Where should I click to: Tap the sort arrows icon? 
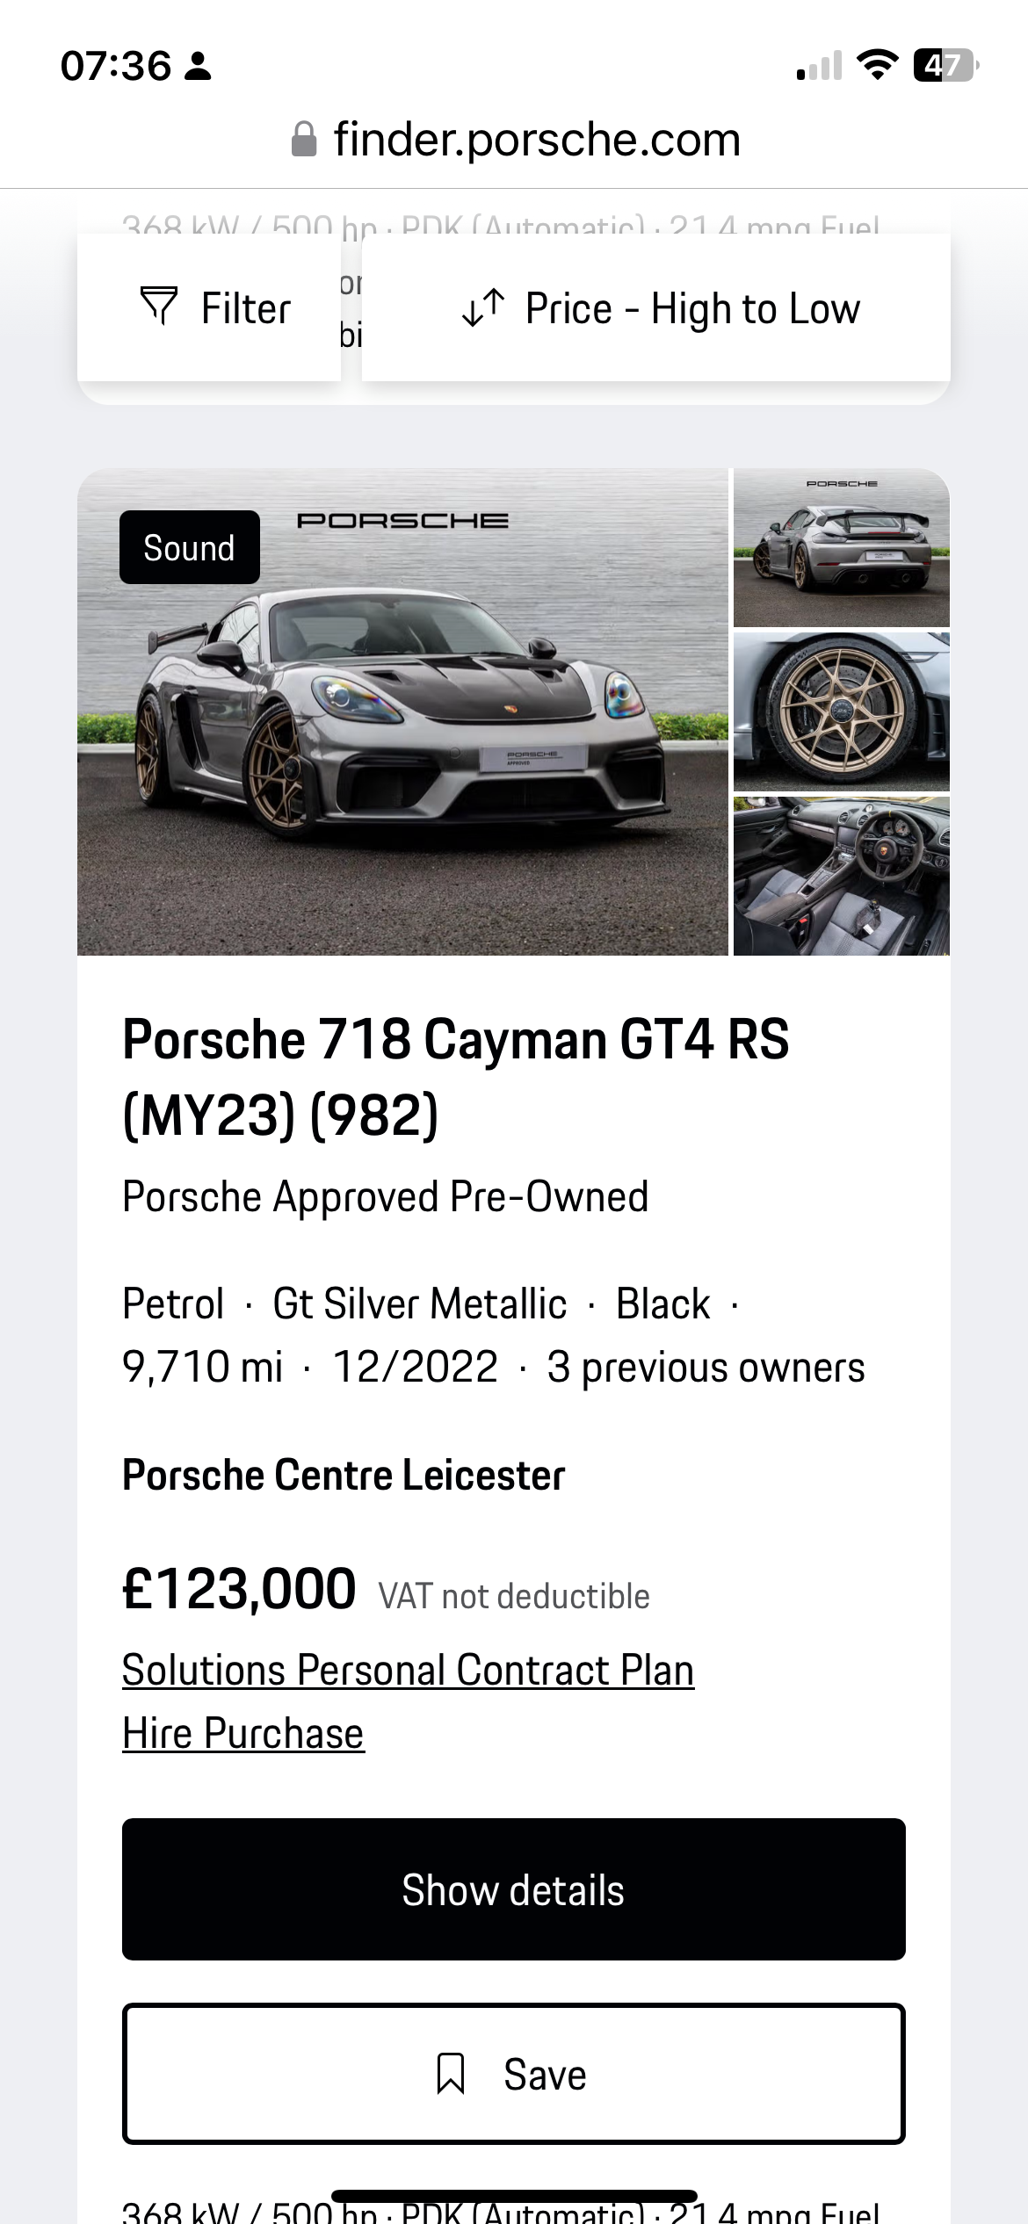tap(483, 308)
